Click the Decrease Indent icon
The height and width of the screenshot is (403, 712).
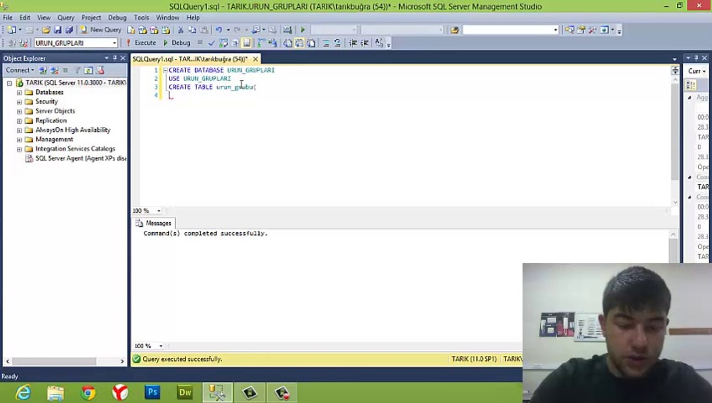[353, 43]
